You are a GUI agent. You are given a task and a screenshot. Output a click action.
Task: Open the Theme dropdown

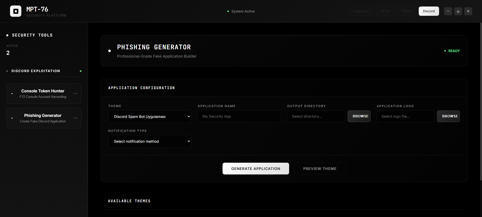pyautogui.click(x=150, y=117)
